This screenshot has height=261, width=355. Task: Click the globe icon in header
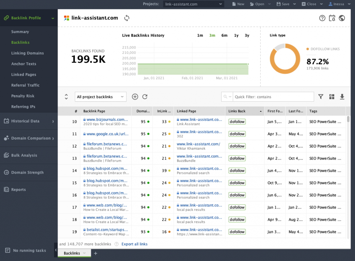click(342, 18)
